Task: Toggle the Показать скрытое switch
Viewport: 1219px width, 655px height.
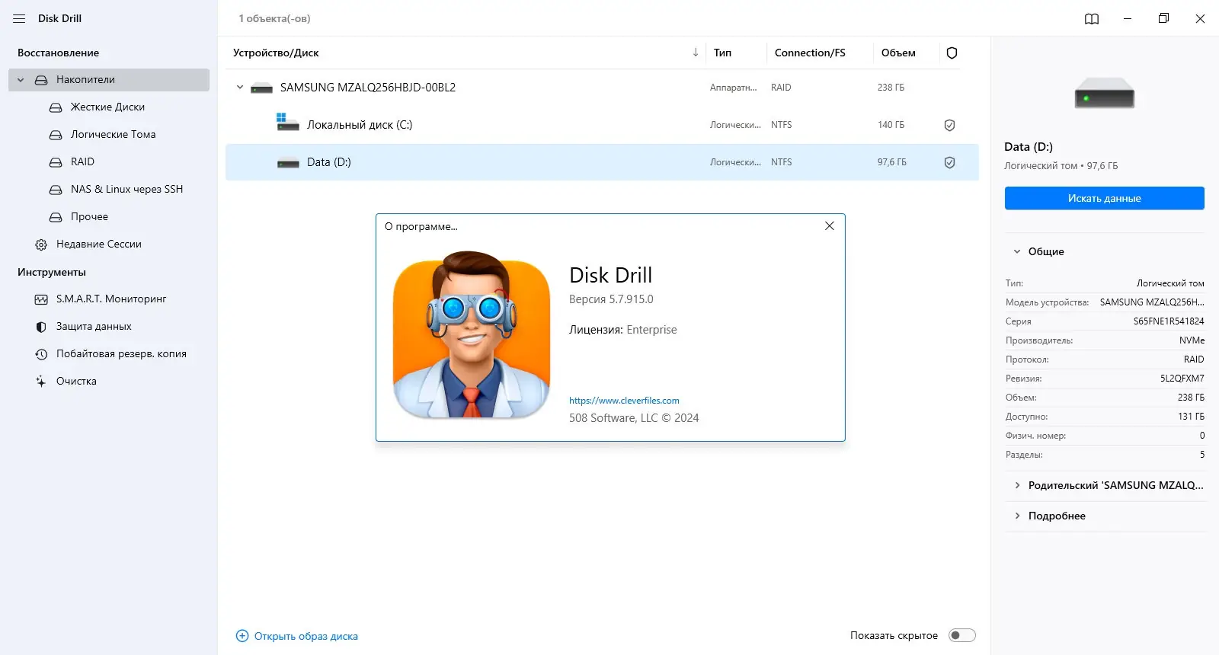Action: pyautogui.click(x=961, y=635)
